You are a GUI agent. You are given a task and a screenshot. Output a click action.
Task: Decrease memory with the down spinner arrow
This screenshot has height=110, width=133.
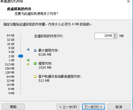115,37
